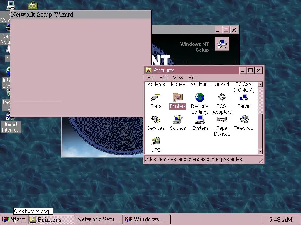
Task: Open the Help menu in Printers window
Action: (193, 78)
